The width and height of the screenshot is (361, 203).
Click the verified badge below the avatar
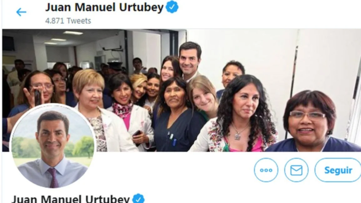tap(138, 199)
